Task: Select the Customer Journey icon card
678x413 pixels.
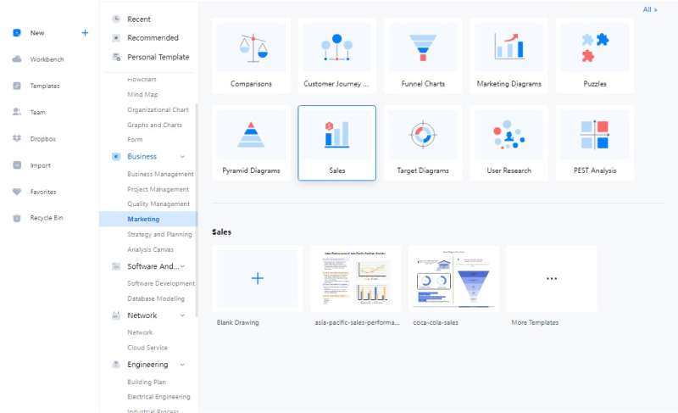Action: 336,47
